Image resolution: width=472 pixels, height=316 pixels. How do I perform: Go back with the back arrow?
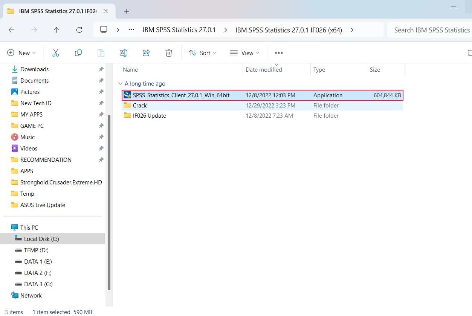pos(11,30)
